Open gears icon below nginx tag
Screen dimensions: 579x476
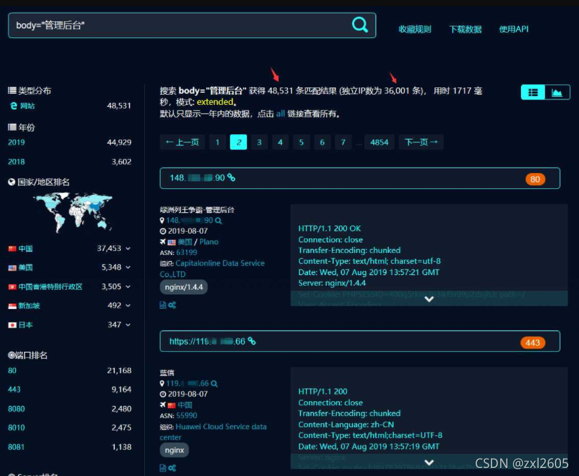tap(172, 468)
